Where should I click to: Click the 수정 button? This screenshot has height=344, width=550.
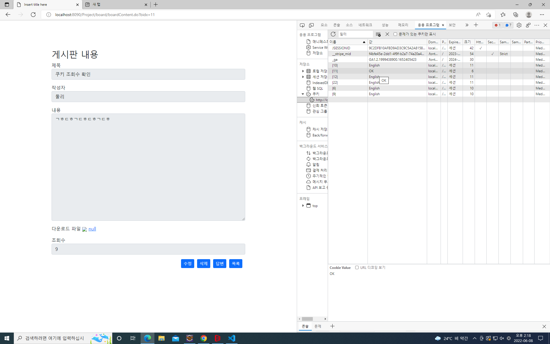point(187,263)
